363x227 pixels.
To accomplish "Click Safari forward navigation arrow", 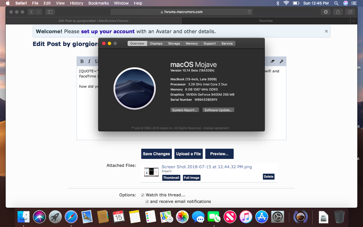I will (x=39, y=12).
